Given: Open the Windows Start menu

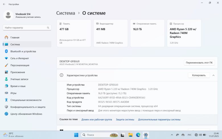Looking at the screenshot, I should (76, 135).
